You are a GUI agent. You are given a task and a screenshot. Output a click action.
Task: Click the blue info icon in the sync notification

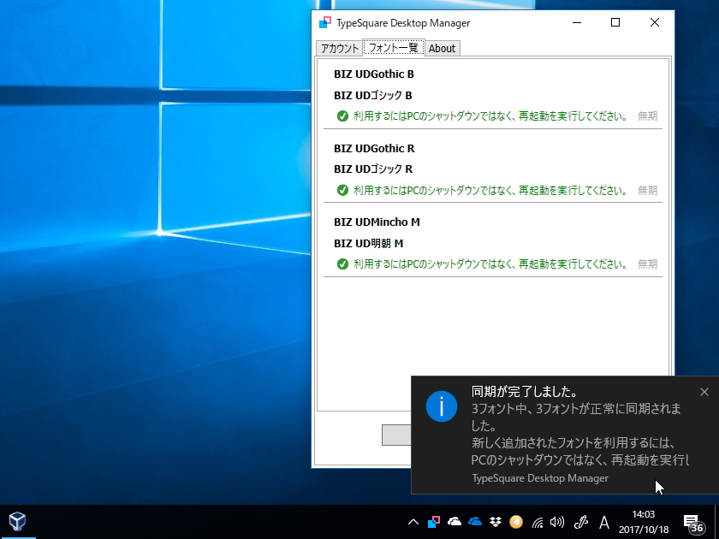tap(442, 406)
